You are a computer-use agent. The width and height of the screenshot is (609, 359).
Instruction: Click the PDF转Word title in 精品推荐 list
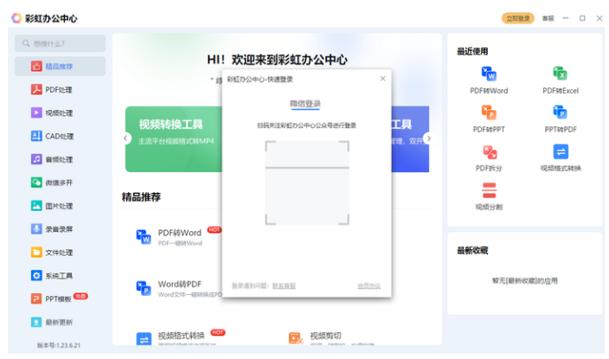click(x=179, y=233)
